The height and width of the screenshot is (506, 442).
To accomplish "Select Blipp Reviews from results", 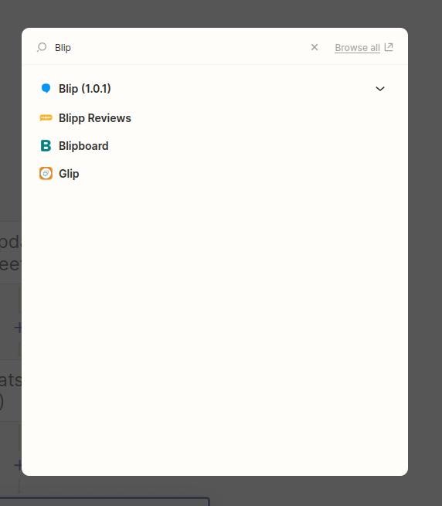I will [x=95, y=118].
